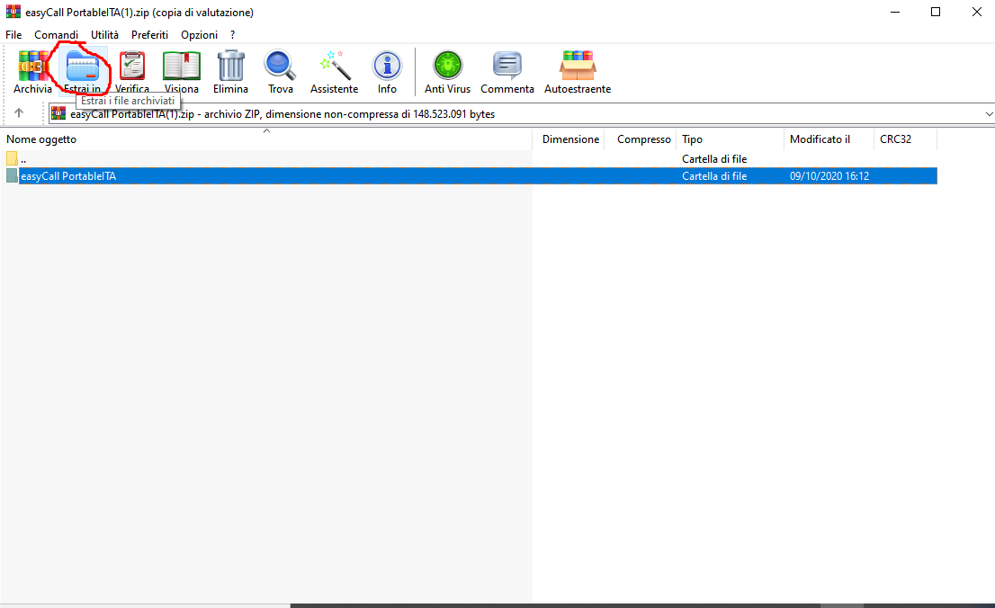Viewport: 995px width, 608px height.
Task: Open the ? help menu
Action: click(x=232, y=35)
